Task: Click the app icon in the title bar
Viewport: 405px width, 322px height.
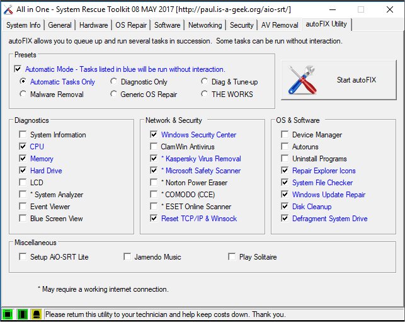Action: pyautogui.click(x=7, y=9)
